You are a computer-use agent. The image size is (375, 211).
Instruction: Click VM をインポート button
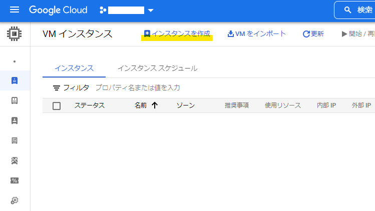pyautogui.click(x=256, y=33)
